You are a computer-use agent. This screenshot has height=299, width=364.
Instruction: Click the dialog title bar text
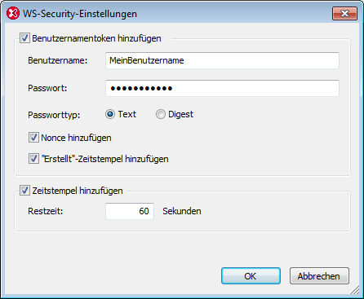80,14
